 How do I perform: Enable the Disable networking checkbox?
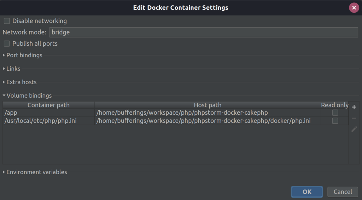pos(7,21)
